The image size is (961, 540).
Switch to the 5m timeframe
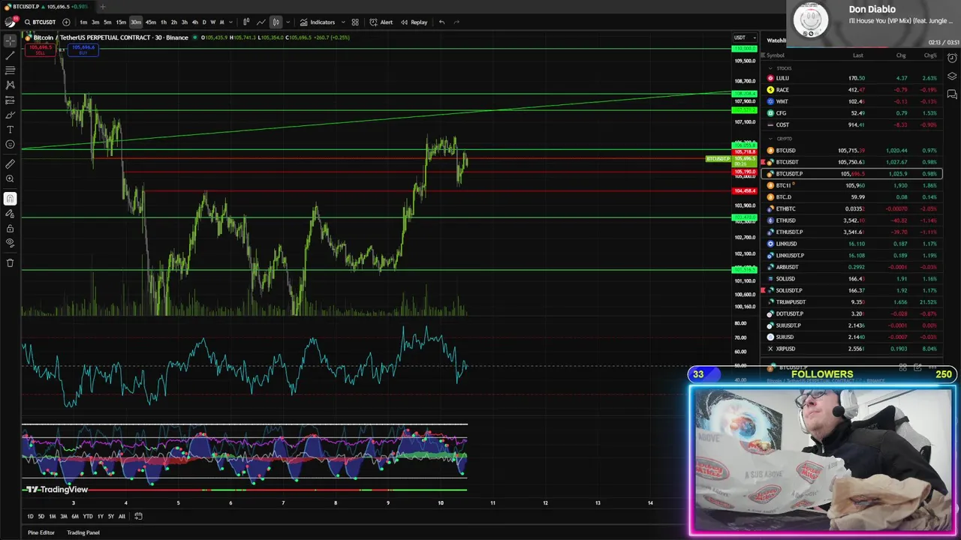click(x=107, y=22)
